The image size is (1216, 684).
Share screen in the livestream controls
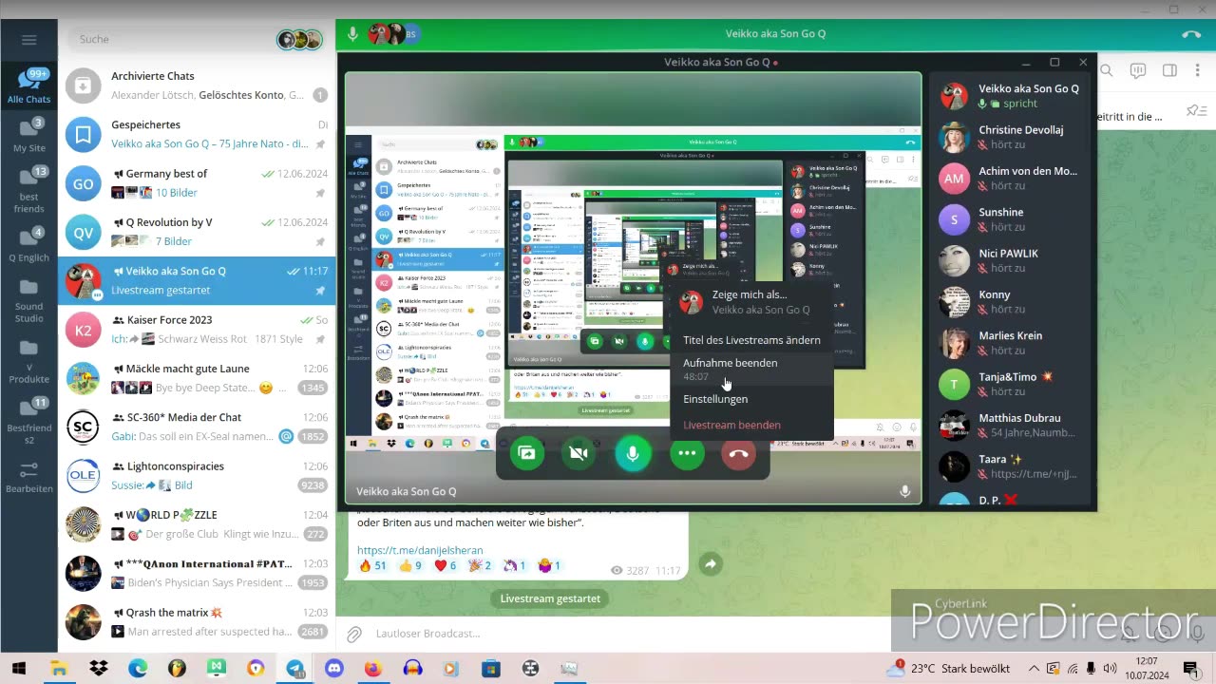point(526,454)
